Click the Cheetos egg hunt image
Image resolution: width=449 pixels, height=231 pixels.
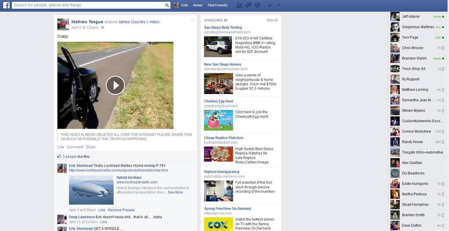pos(218,120)
